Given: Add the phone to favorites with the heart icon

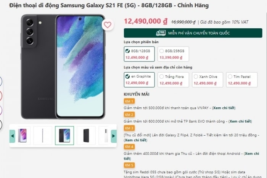Looking at the screenshot, I should click(x=108, y=25).
